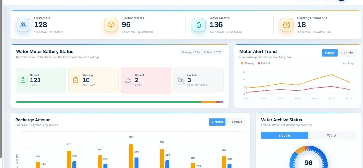Click the orange bar labeled 280
The height and width of the screenshot is (168, 363).
click(x=193, y=165)
